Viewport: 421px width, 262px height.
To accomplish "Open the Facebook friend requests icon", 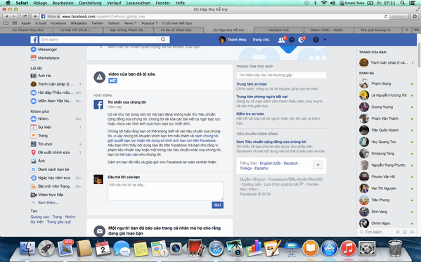I will point(281,40).
